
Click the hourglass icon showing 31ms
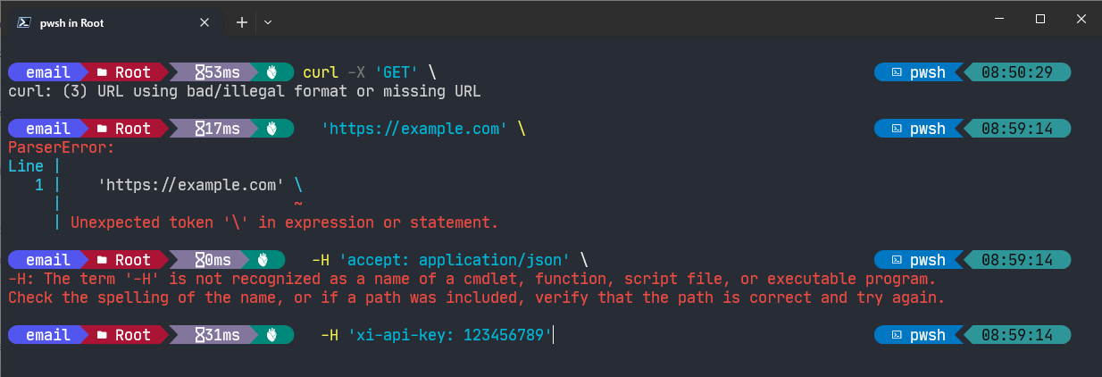200,336
